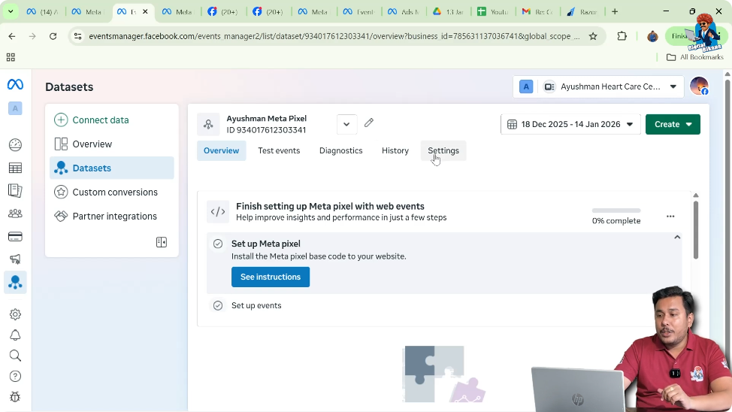
Task: Click the setup card inner scrollbar
Action: [x=696, y=229]
